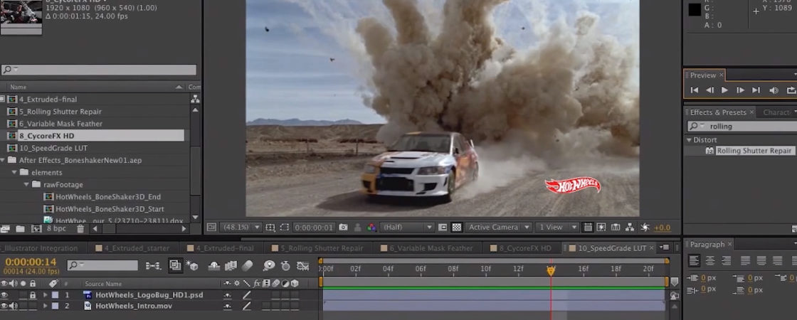Mute audio in the Preview panel
This screenshot has width=797, height=320.
774,90
